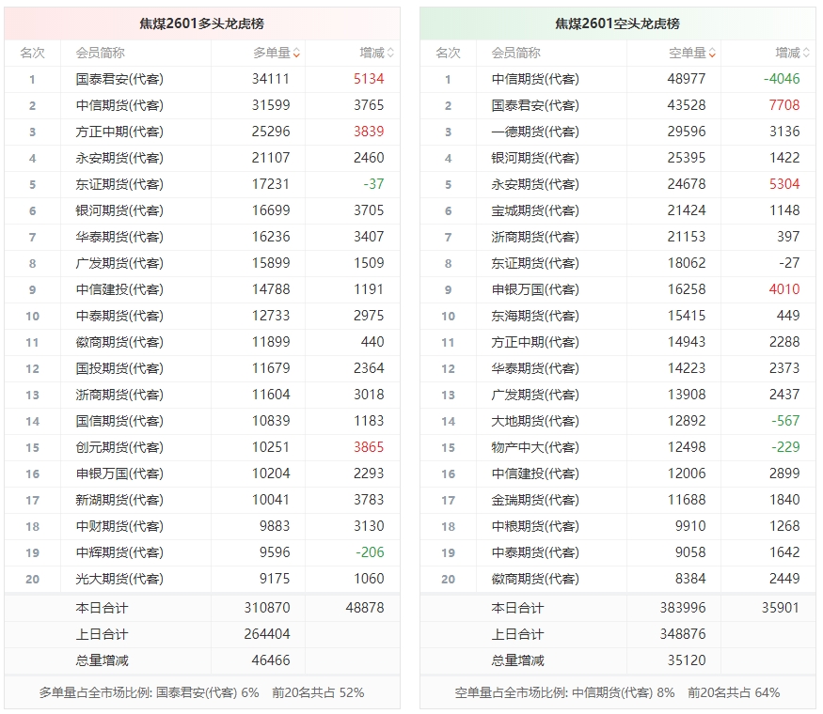Click green value -229
The width and height of the screenshot is (823, 714).
785,447
